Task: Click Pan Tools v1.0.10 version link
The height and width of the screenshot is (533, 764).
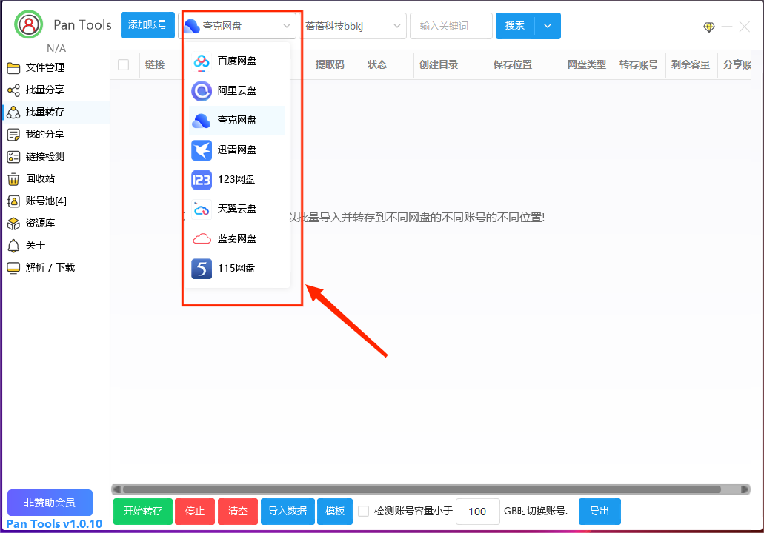Action: click(x=54, y=524)
